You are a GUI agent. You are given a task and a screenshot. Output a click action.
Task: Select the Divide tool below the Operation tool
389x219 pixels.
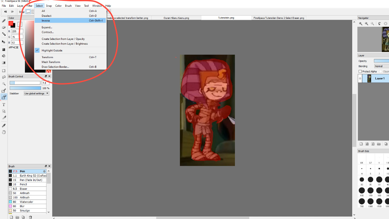(x=4, y=117)
